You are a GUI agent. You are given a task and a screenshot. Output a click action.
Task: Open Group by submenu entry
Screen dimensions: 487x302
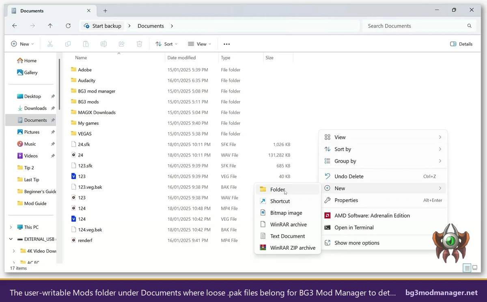[383, 161]
